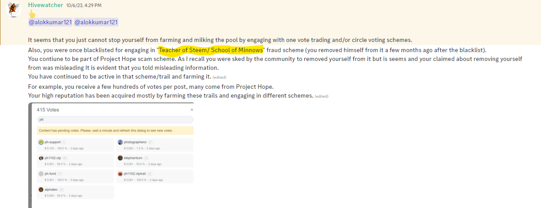The height and width of the screenshot is (208, 541).
Task: Click the ph-support voter avatar
Action: (x=41, y=142)
